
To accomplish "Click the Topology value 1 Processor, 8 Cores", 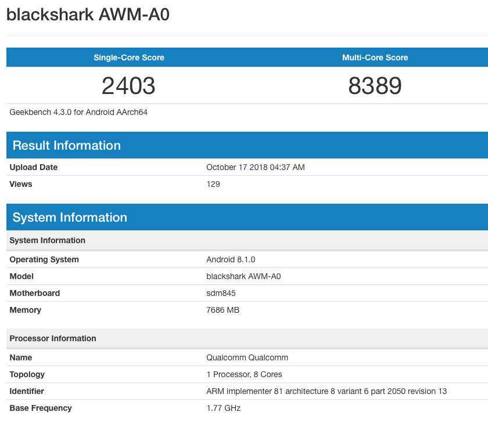I will click(x=244, y=374).
